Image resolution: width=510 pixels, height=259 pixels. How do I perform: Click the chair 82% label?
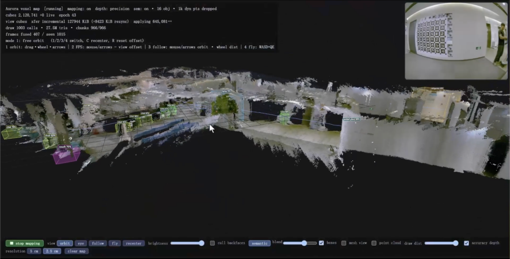coord(50,136)
